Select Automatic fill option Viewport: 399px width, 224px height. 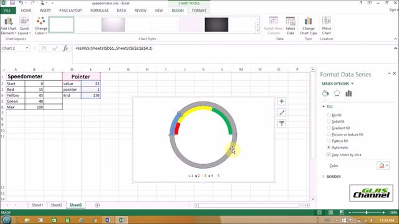click(329, 147)
